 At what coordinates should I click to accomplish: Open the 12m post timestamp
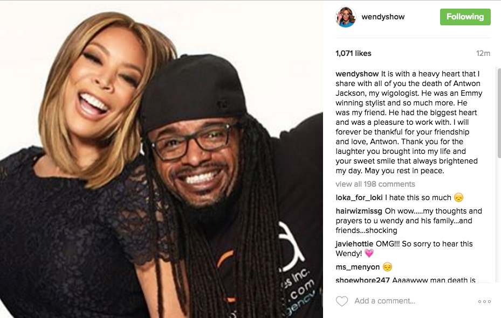click(483, 53)
